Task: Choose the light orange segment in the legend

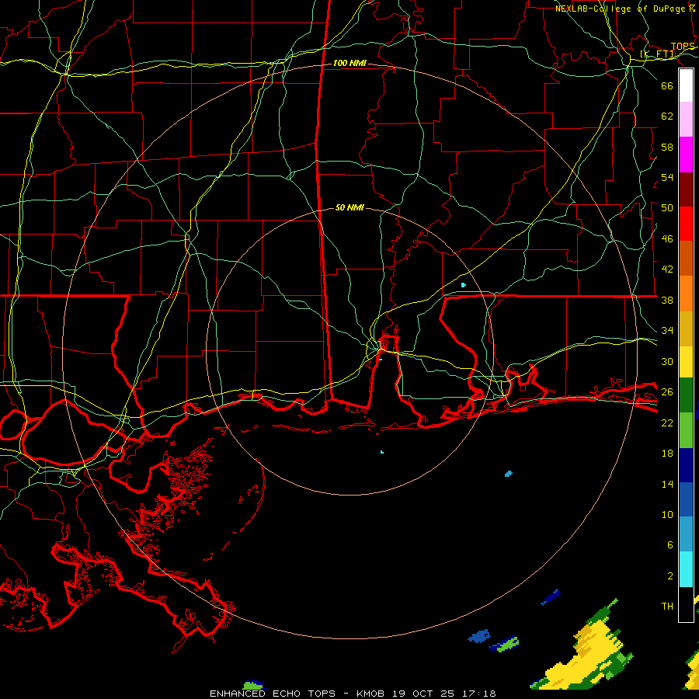Action: 686,294
